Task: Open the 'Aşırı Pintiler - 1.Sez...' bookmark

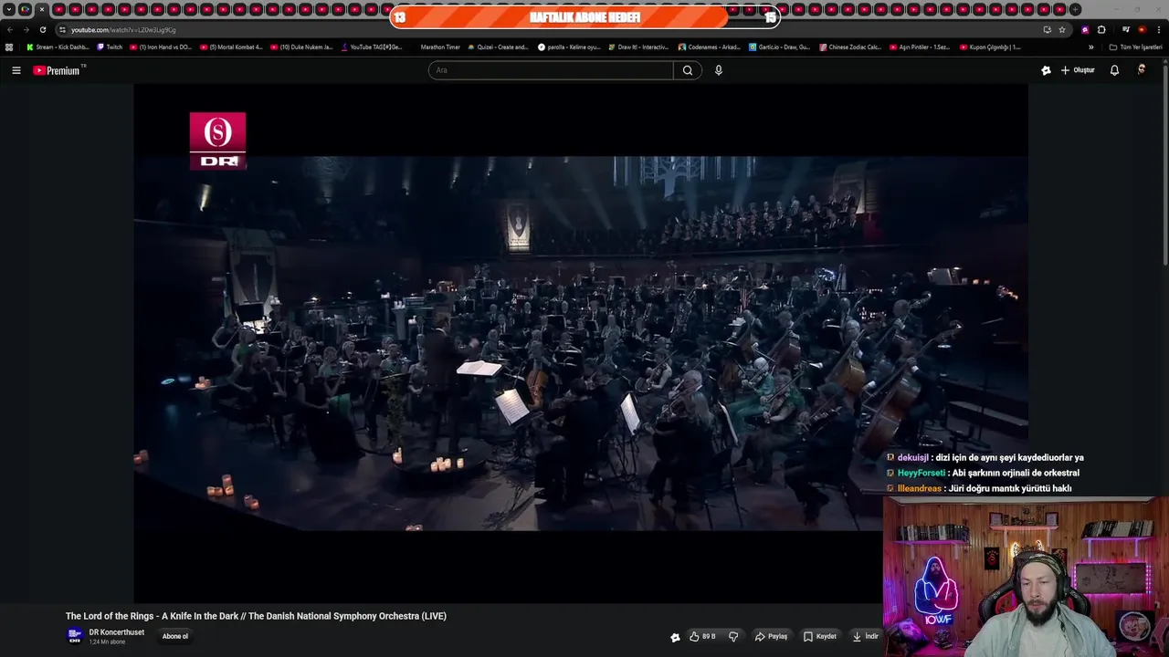Action: [x=920, y=47]
